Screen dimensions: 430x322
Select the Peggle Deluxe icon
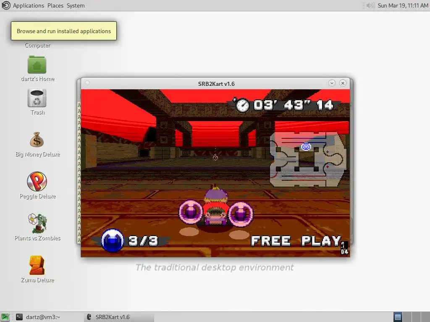(37, 181)
